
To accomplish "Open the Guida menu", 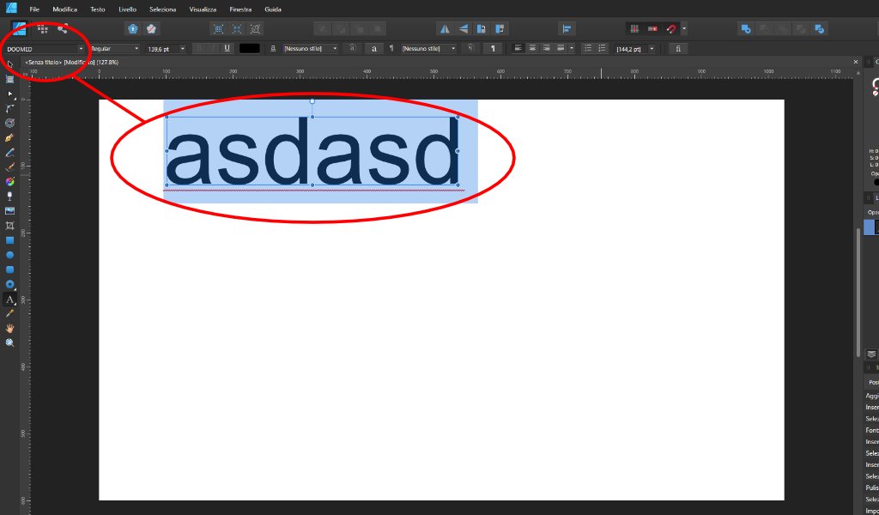I will point(273,9).
